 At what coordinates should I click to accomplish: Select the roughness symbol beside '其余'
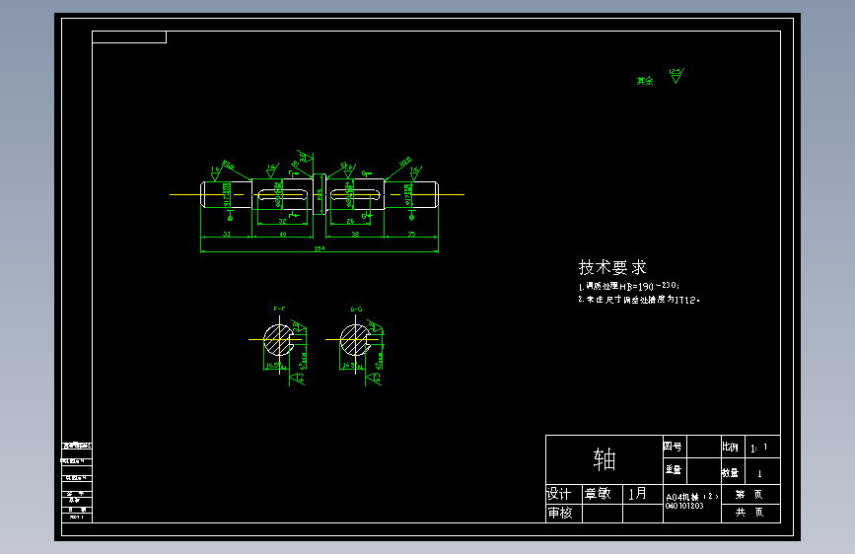[x=677, y=76]
